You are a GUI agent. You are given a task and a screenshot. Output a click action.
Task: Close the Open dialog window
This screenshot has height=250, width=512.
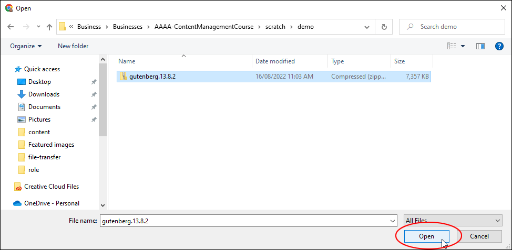503,8
